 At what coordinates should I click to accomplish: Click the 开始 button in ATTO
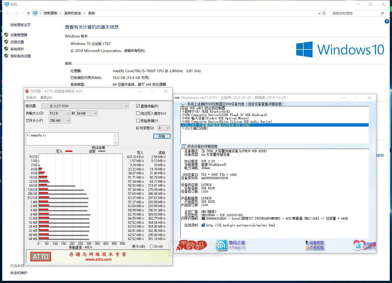coord(162,136)
